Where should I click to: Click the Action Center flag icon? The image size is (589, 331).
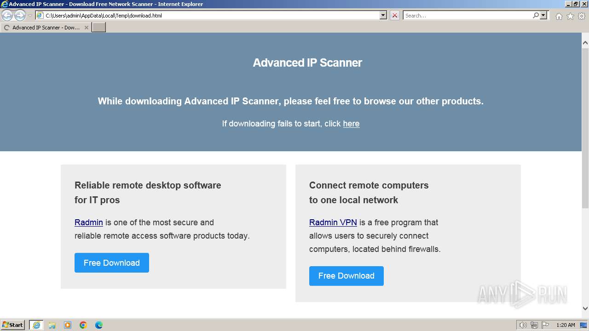545,325
